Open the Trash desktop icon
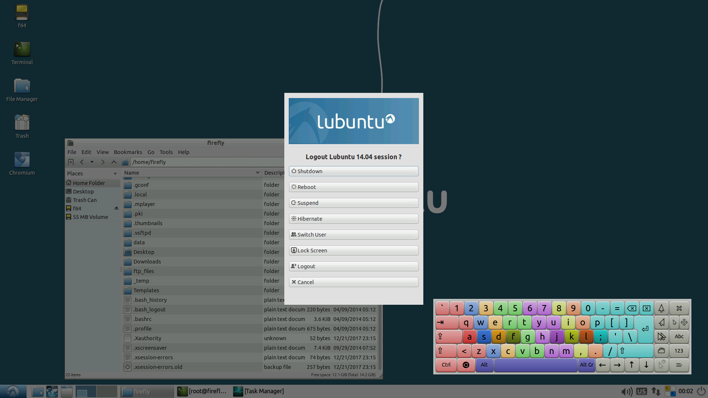Screen dimensions: 708x398 [22, 126]
